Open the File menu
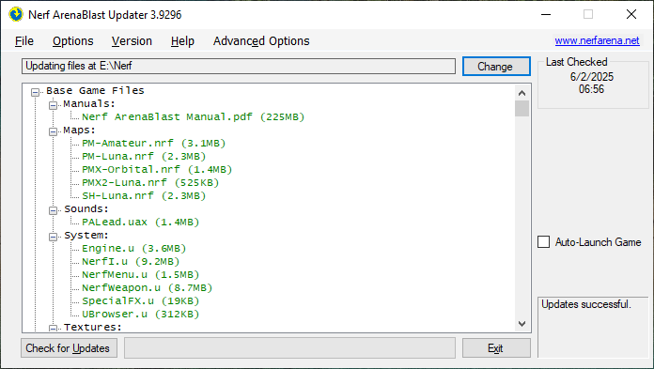 [24, 41]
